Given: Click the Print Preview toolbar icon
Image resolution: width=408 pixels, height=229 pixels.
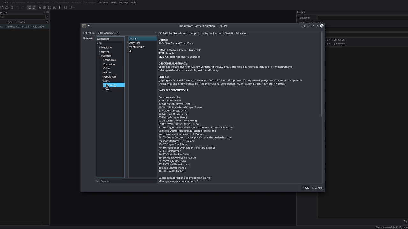Looking at the screenshot, I should click(x=11, y=7).
